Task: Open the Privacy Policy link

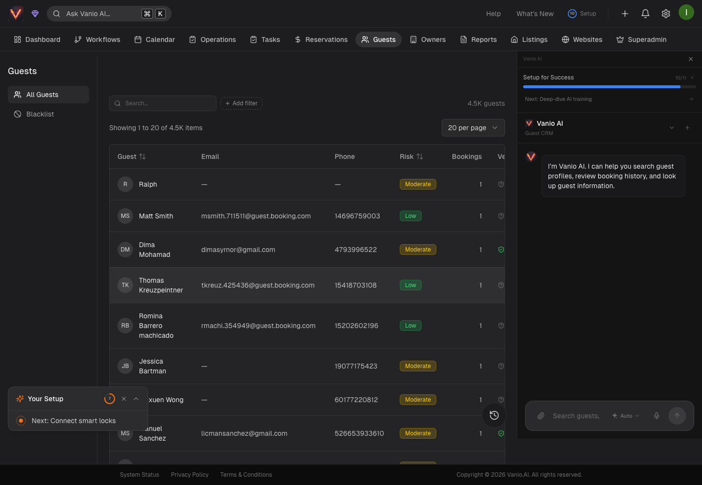Action: [x=190, y=475]
